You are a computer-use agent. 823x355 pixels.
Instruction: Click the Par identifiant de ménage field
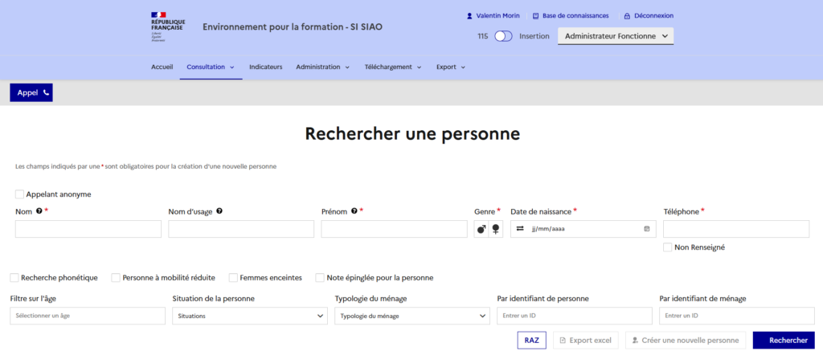[x=737, y=316]
